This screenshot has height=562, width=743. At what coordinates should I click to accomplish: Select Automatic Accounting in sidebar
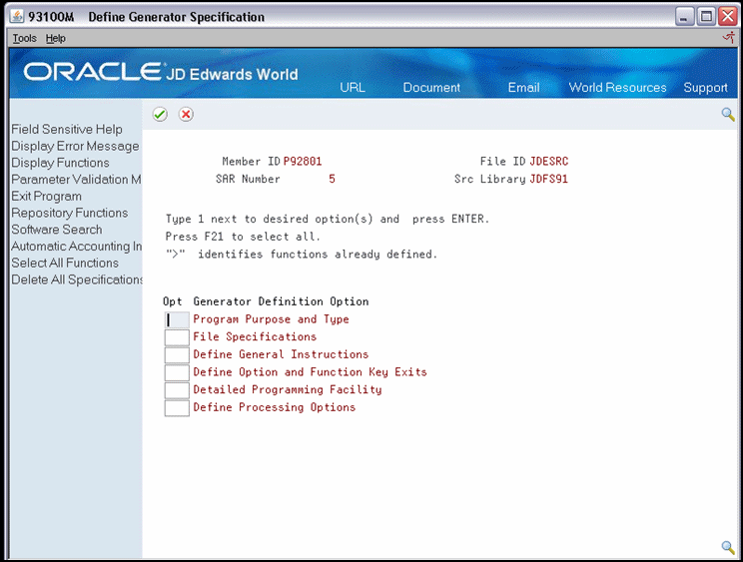point(76,247)
